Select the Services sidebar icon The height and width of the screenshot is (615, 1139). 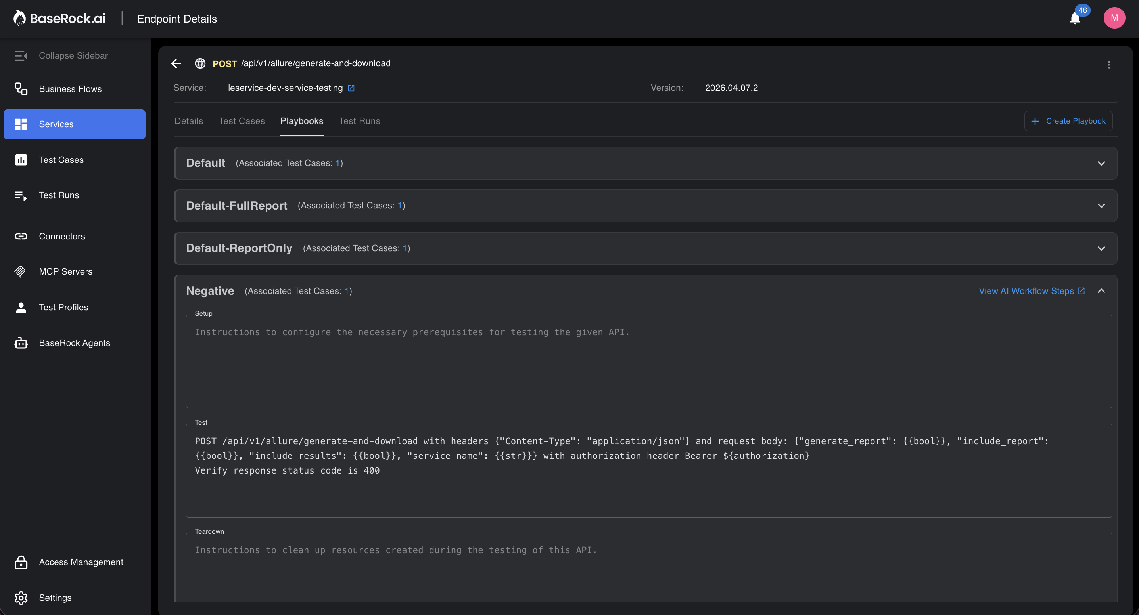(56, 124)
